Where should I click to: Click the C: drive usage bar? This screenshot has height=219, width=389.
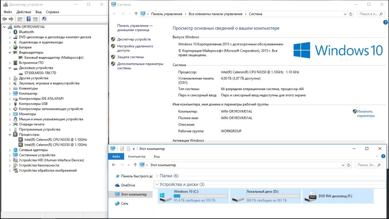point(201,196)
